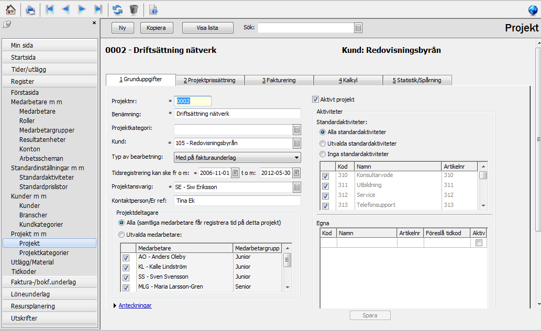Screen dimensions: 541x331
Task: Select Projektkategorier in sidebar tree
Action: pos(44,252)
